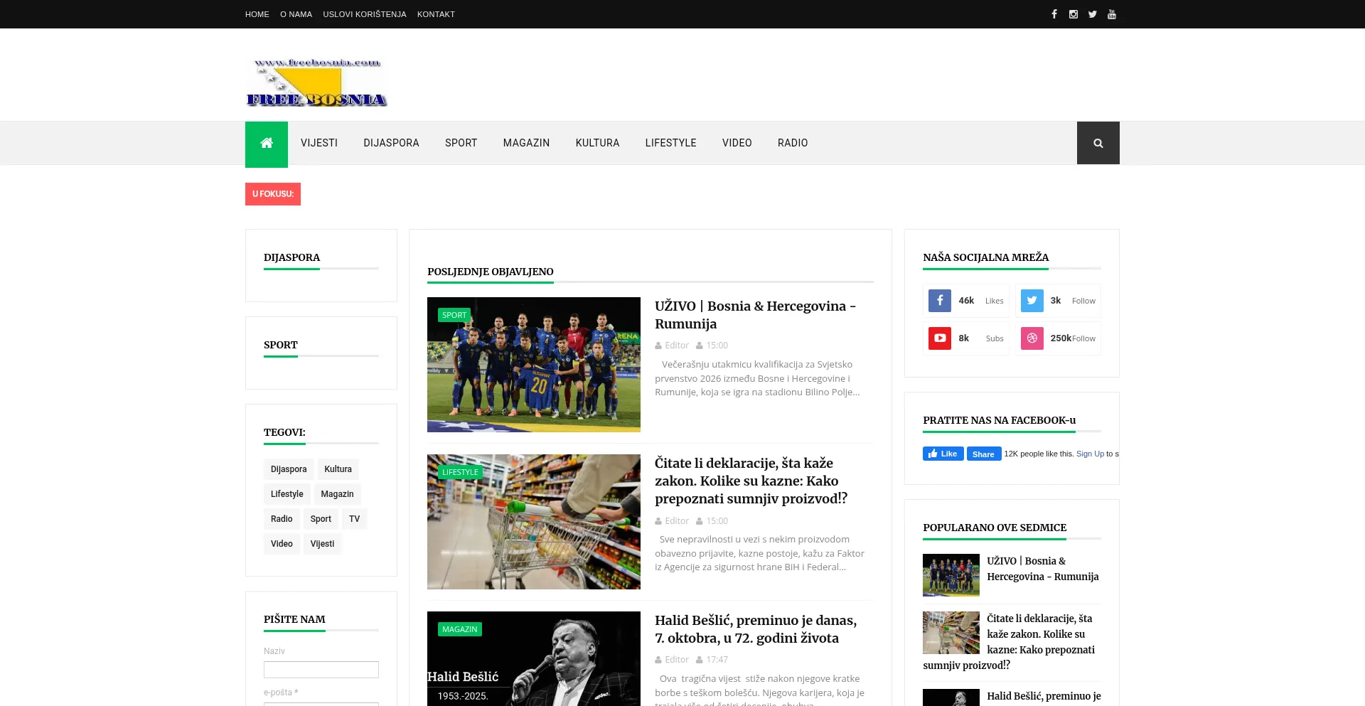
Task: Open Instagram icon in top bar
Action: pyautogui.click(x=1073, y=14)
